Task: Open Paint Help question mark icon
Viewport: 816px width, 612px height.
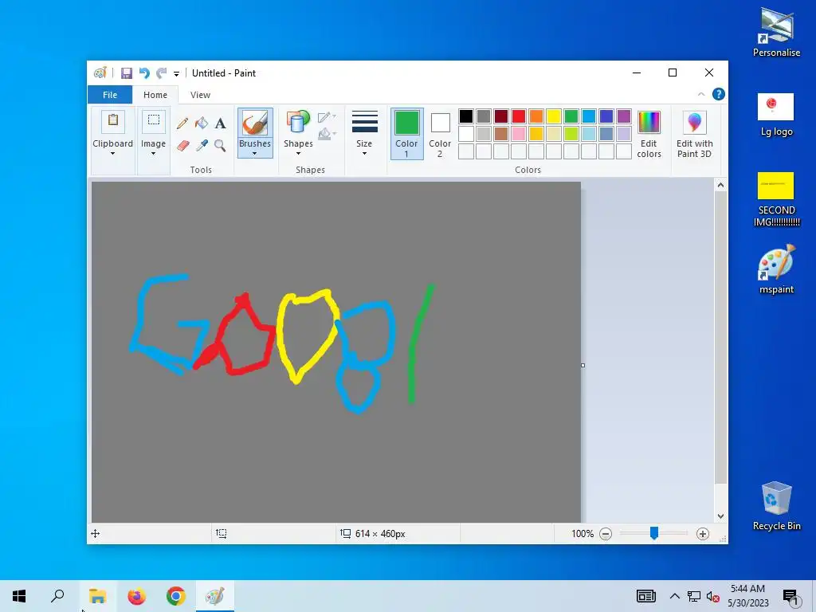Action: click(x=719, y=94)
